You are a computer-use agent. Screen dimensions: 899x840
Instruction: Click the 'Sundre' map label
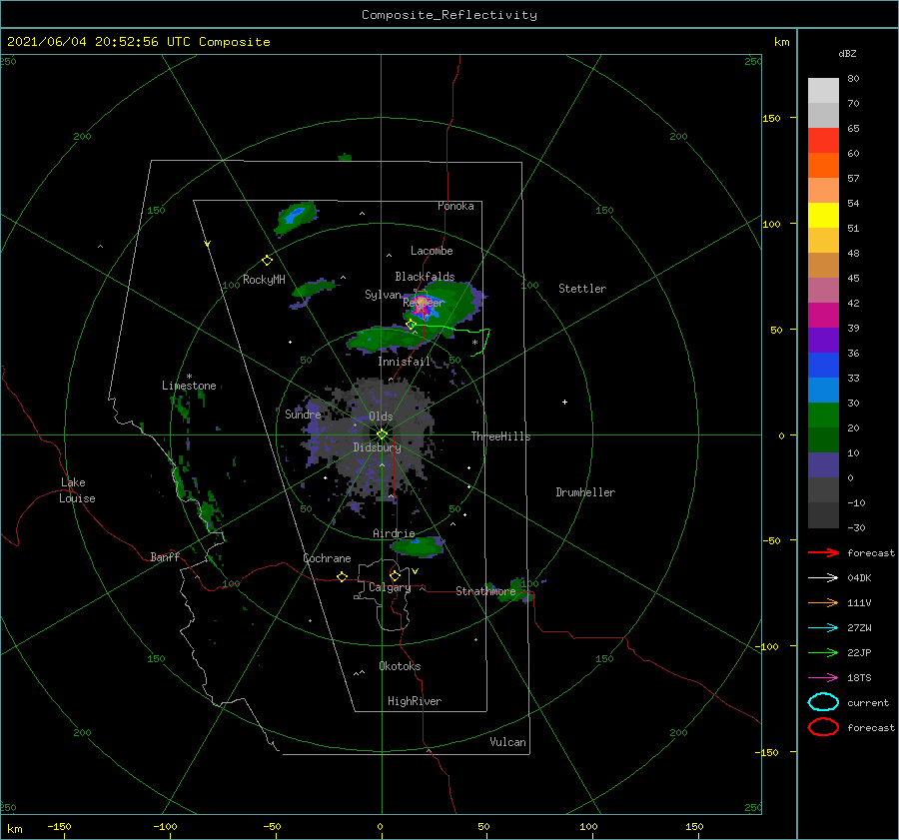(x=303, y=414)
